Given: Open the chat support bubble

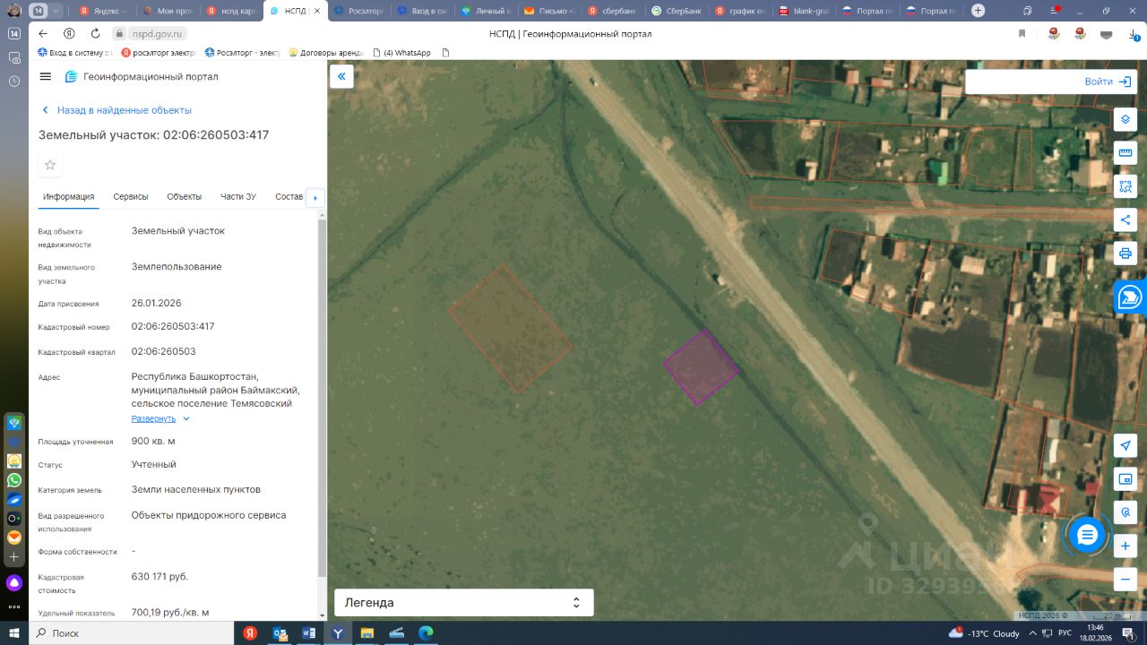Looking at the screenshot, I should (1087, 535).
